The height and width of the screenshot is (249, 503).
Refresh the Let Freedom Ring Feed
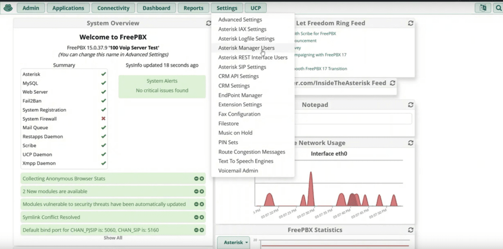tap(411, 23)
